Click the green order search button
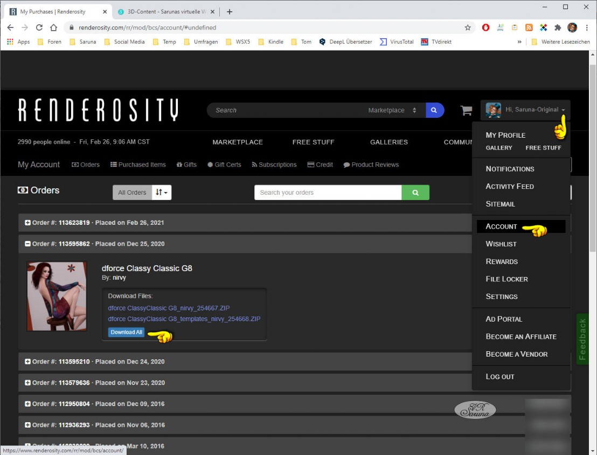This screenshot has width=597, height=455. [415, 193]
